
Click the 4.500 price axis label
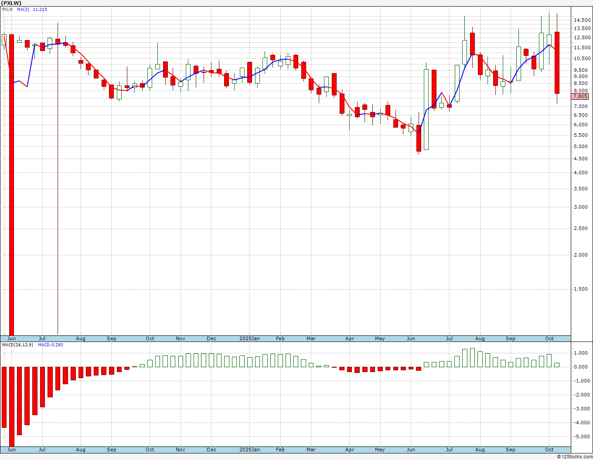click(x=581, y=159)
